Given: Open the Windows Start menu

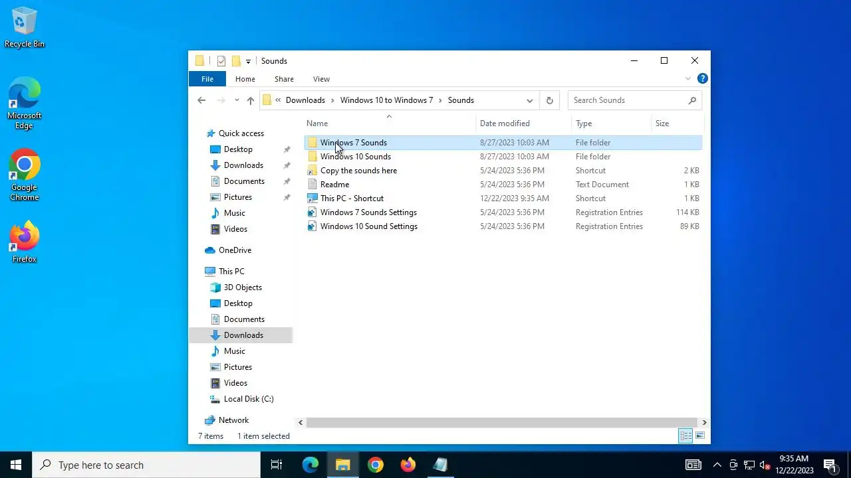Looking at the screenshot, I should click(16, 465).
